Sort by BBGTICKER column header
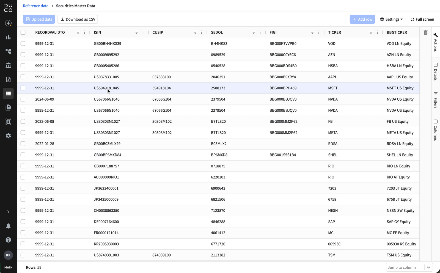This screenshot has width=440, height=273. 397,32
